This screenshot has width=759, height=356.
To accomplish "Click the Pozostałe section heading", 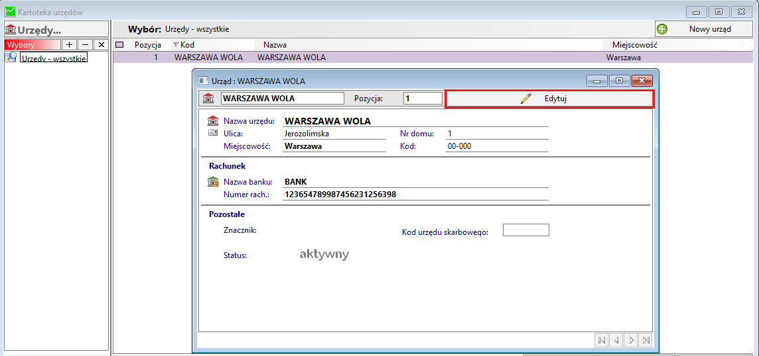I will tap(227, 214).
